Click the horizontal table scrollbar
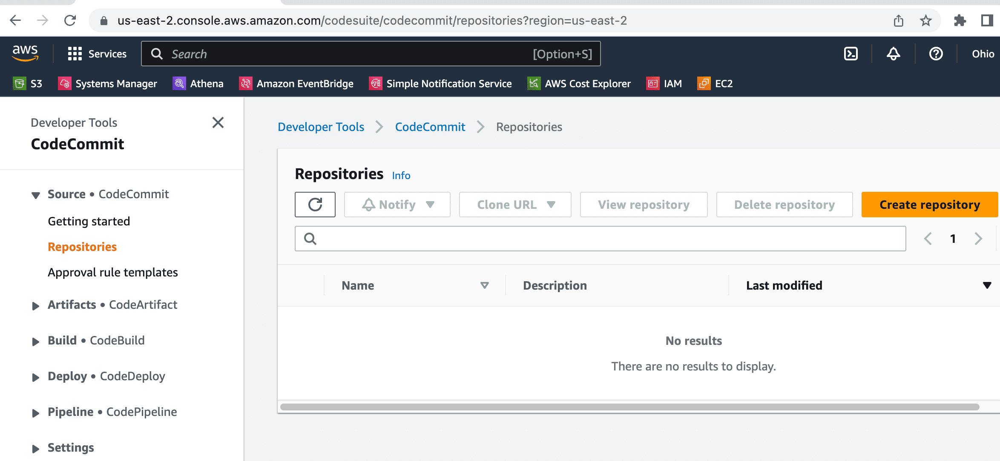 pyautogui.click(x=629, y=407)
